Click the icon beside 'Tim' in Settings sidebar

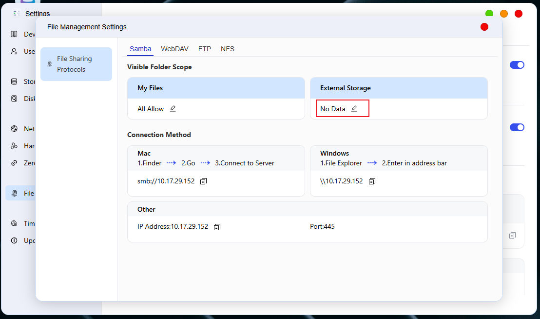14,223
